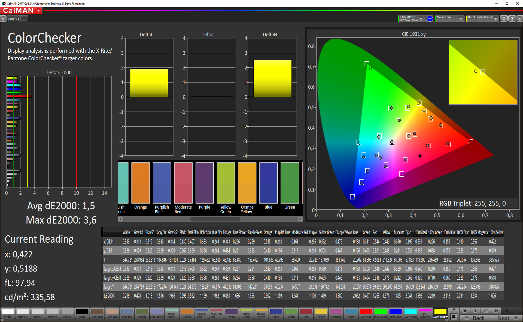Toggle the continuous read infinity icon

[496, 311]
